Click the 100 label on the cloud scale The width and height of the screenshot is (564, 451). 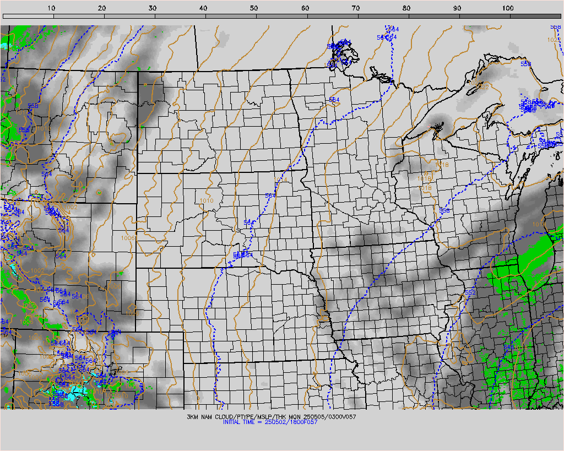508,8
